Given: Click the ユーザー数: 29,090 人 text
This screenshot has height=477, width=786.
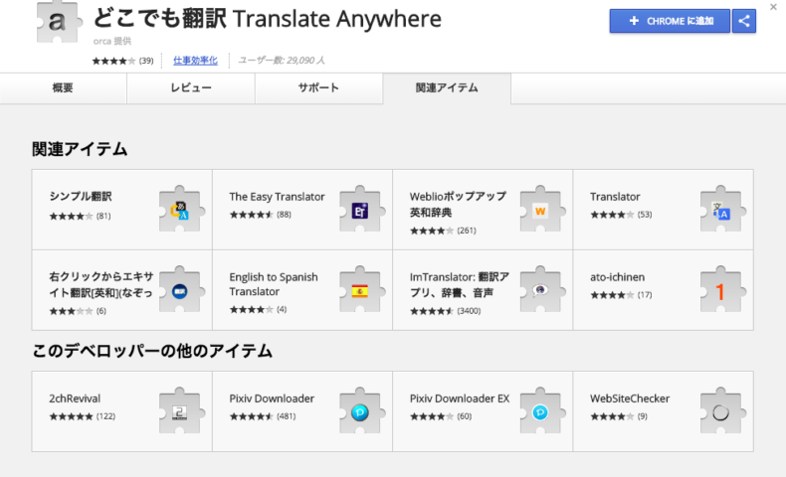Looking at the screenshot, I should pyautogui.click(x=282, y=61).
